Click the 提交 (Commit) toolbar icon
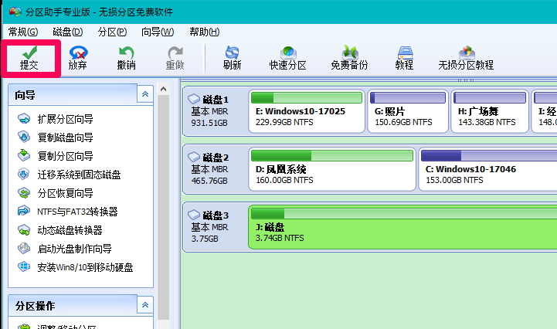 [x=29, y=57]
